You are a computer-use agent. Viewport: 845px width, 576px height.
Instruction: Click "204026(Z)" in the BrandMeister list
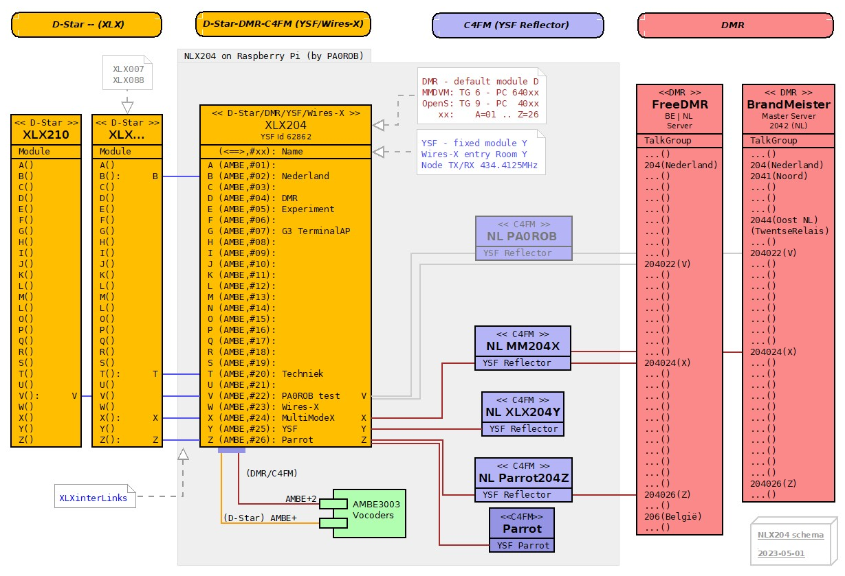point(773,483)
